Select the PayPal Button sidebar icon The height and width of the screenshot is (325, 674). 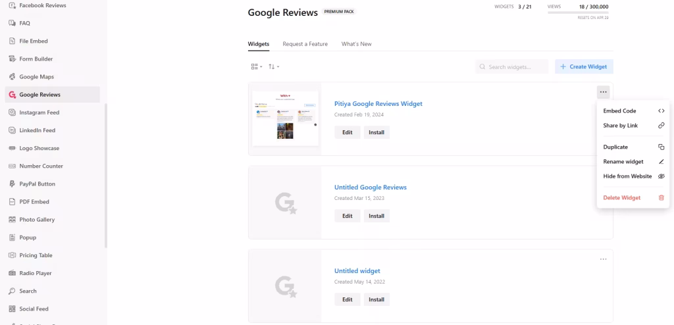point(12,184)
